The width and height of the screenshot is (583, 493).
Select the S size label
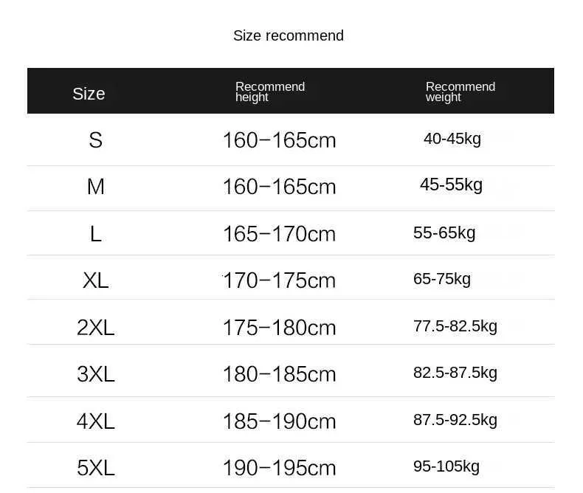95,140
